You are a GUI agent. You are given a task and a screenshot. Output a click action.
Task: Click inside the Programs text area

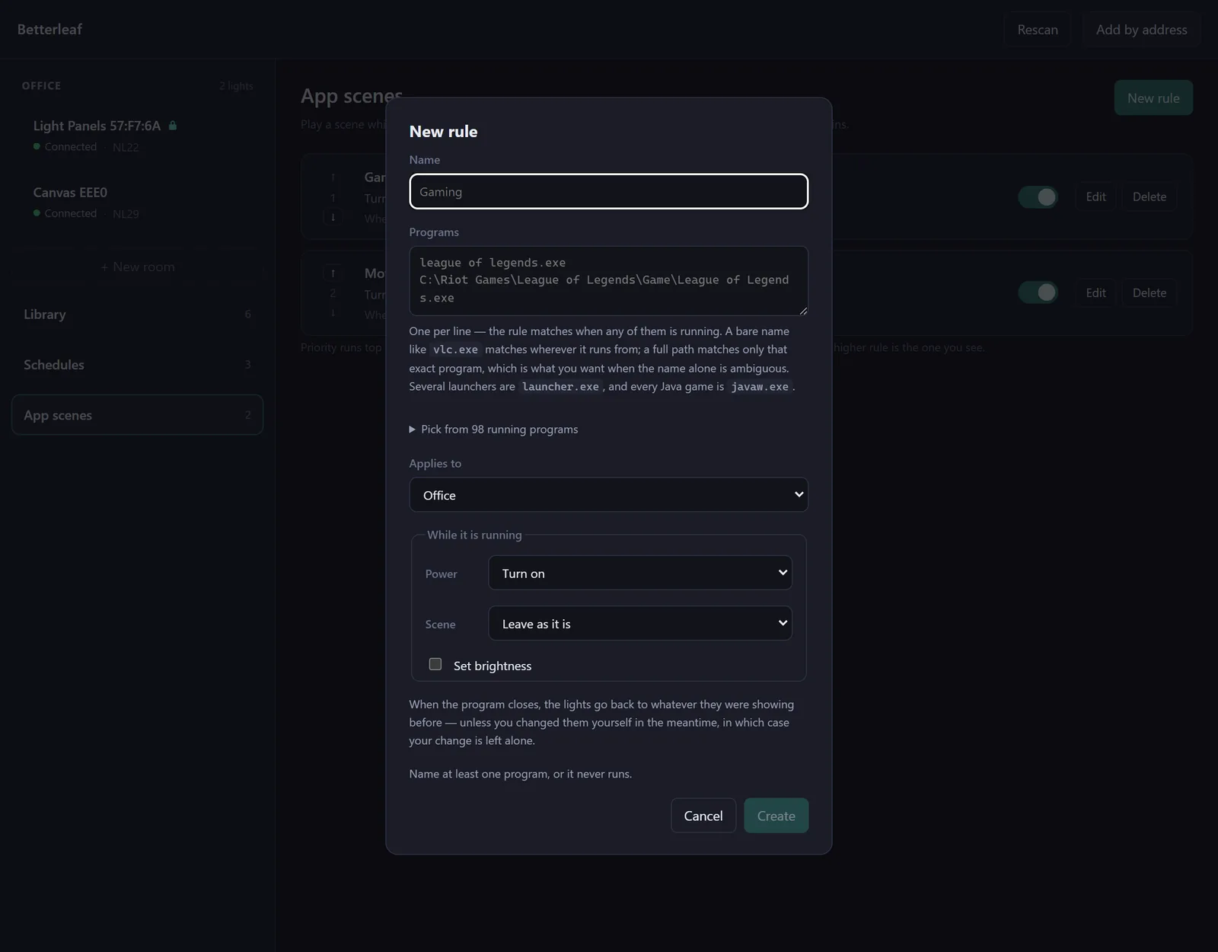[608, 280]
